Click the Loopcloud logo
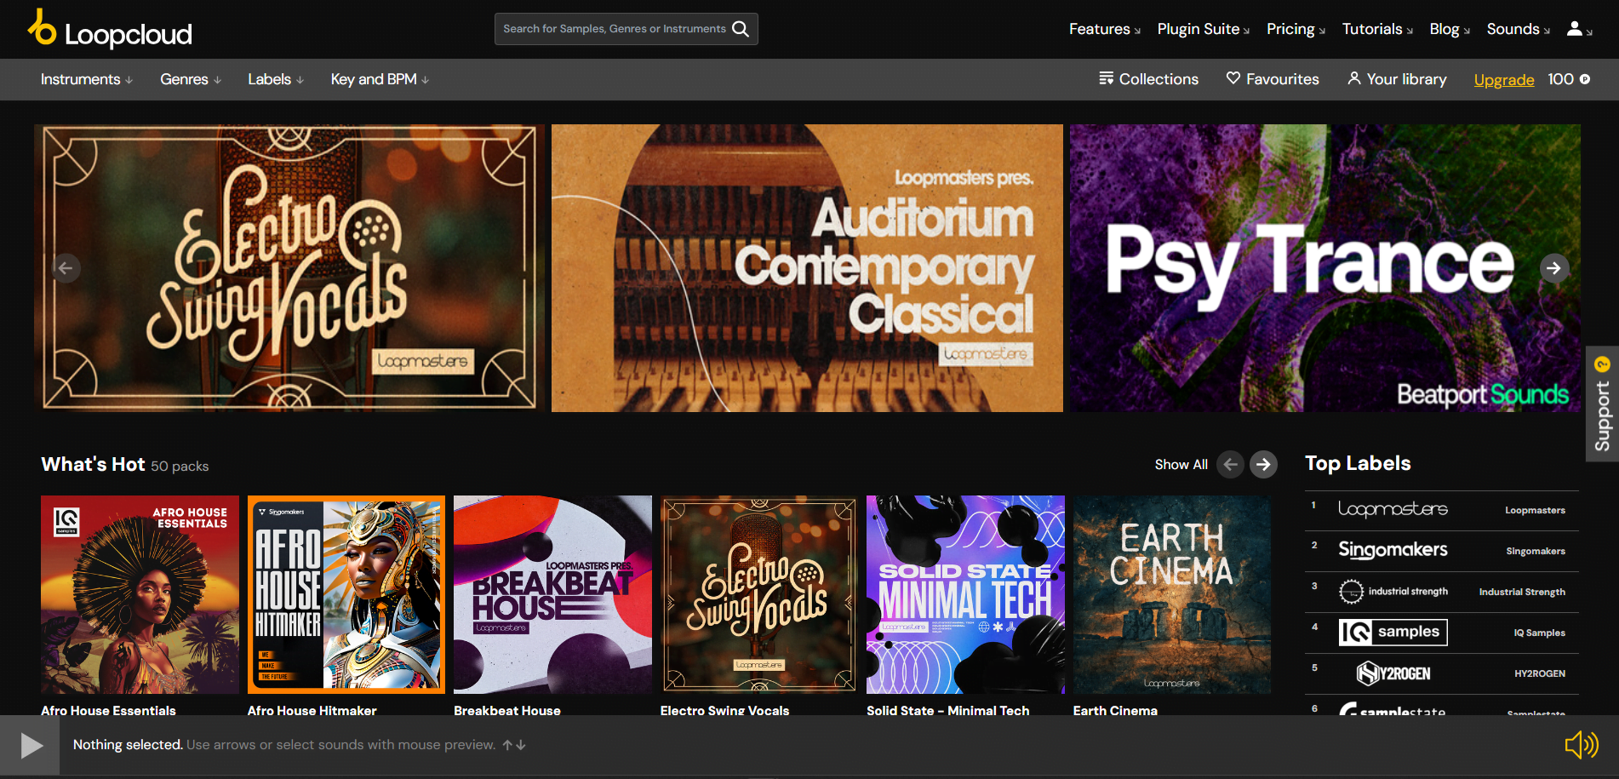This screenshot has height=779, width=1619. [x=110, y=29]
